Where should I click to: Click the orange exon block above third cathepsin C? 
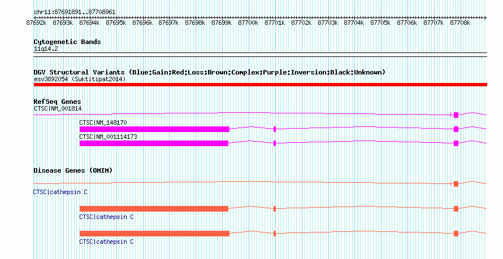(154, 234)
